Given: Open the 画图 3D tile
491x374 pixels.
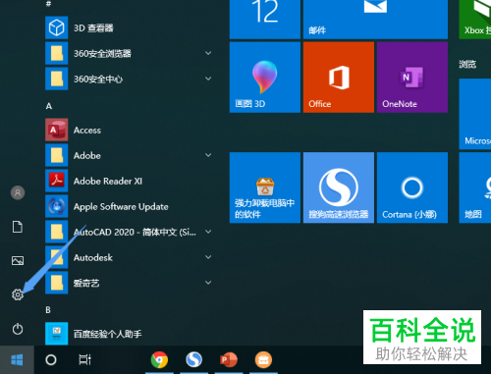Looking at the screenshot, I should (265, 78).
